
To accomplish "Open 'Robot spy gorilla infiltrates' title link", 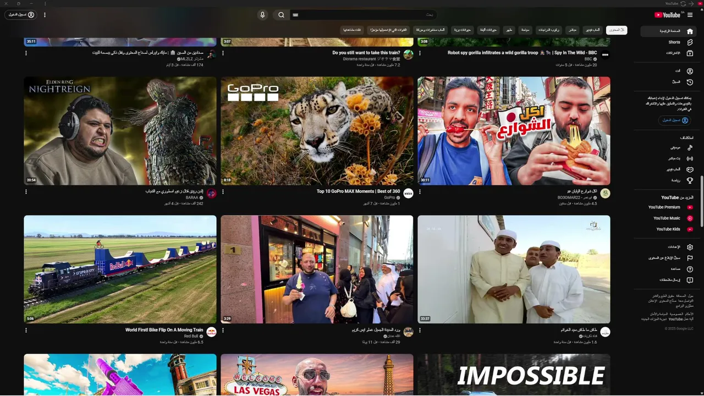I will [522, 53].
